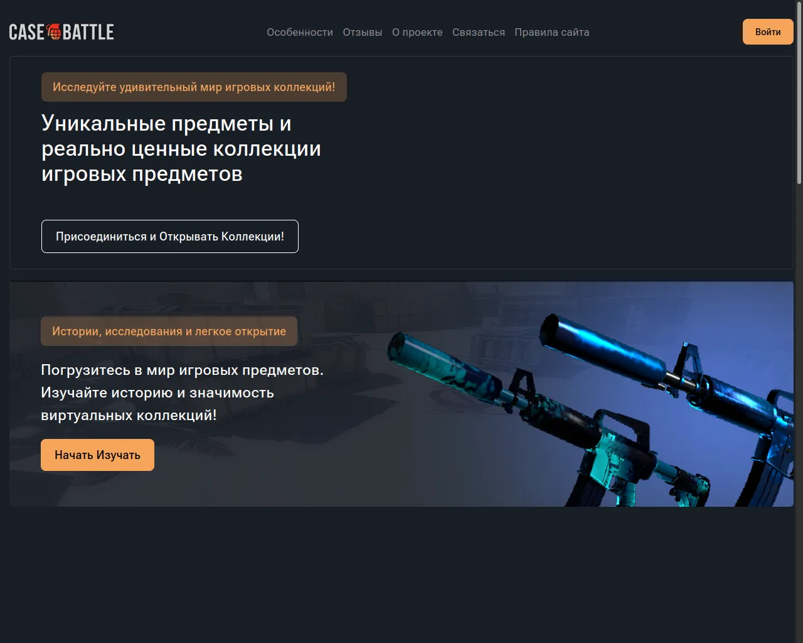Select О проекте in the navigation
The image size is (803, 643).
point(417,32)
